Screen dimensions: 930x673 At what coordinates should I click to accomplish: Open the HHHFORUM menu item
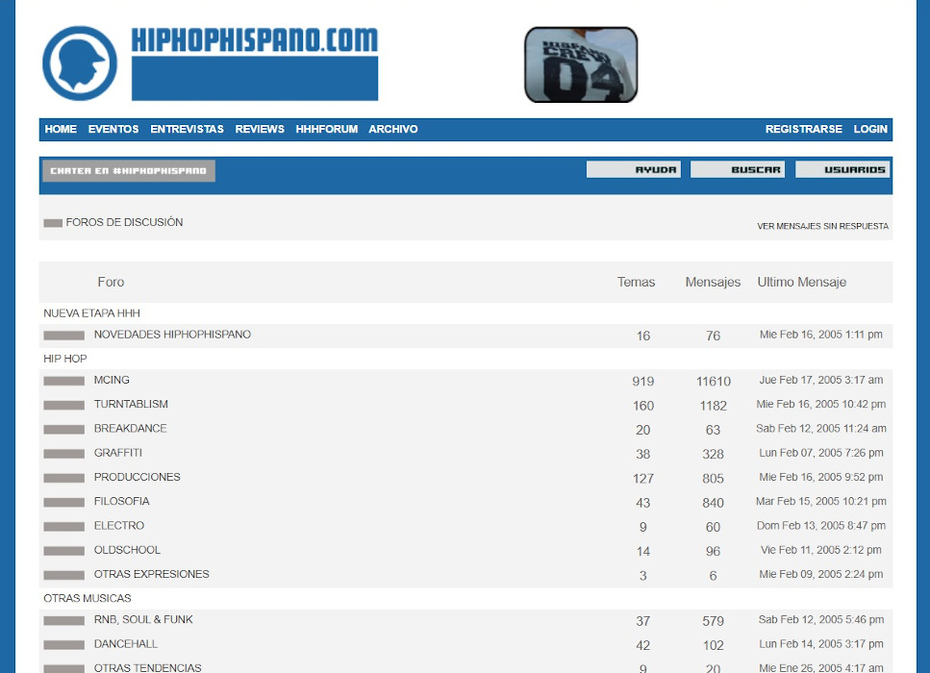(327, 129)
